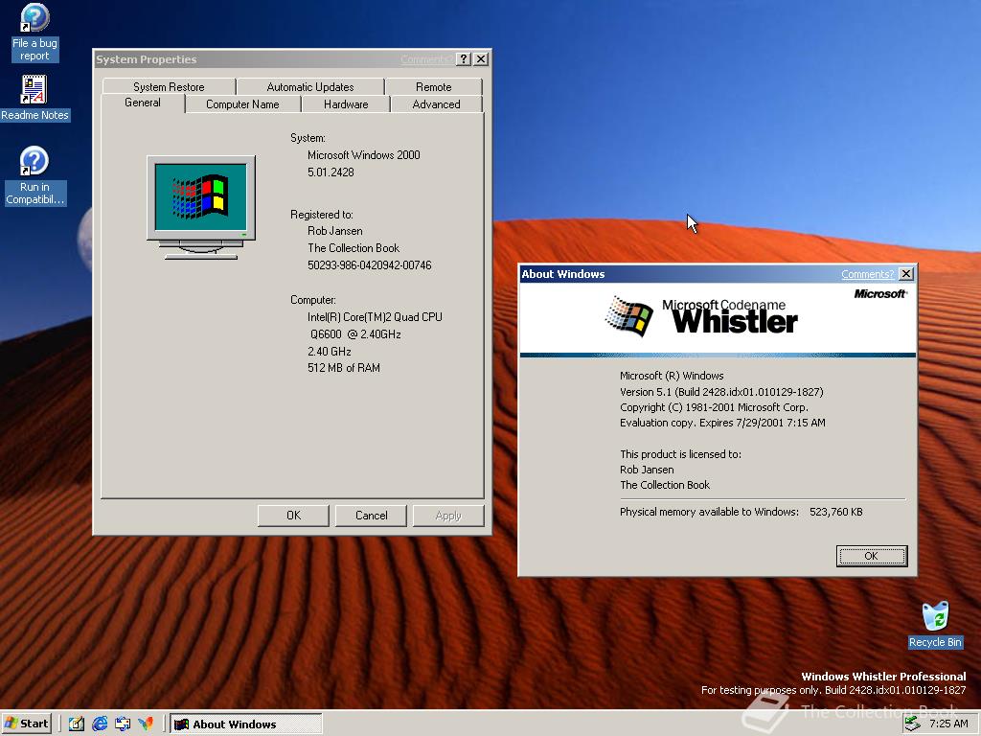Click the 'Evaluation copy. Expires 7/29/2001' line

pyautogui.click(x=722, y=423)
